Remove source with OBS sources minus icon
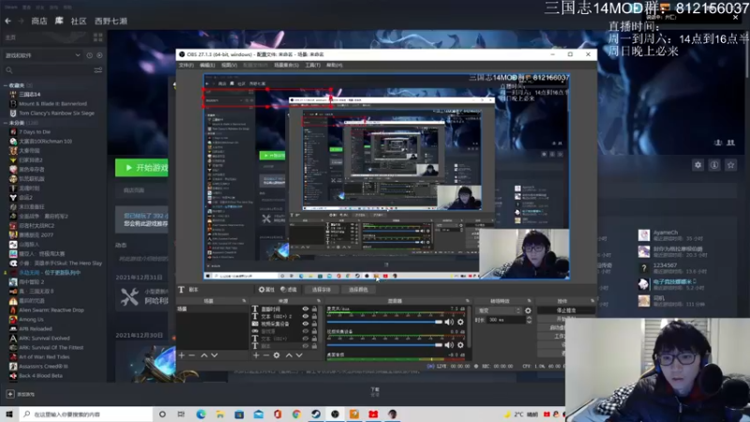 (266, 355)
